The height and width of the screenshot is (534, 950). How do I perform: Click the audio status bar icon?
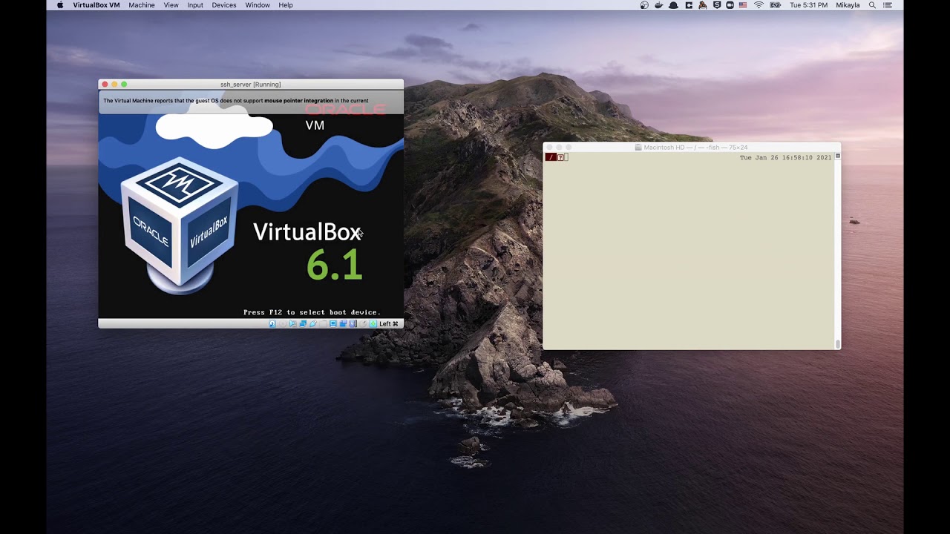click(292, 323)
